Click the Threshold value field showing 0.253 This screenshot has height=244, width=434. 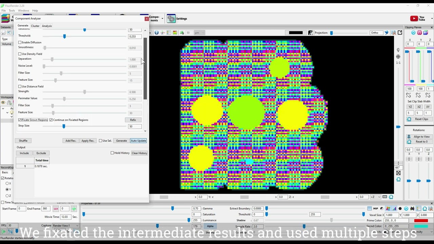(135, 36)
